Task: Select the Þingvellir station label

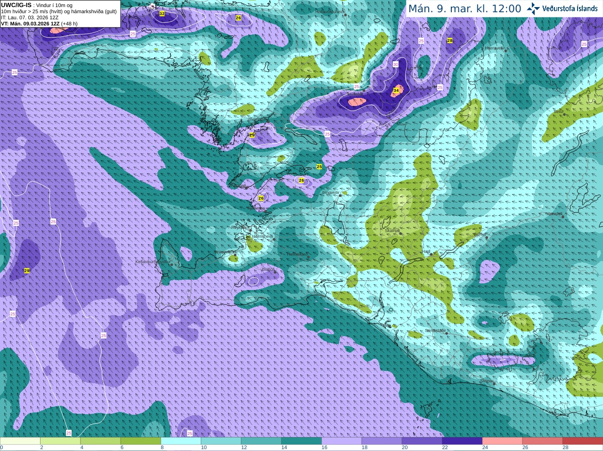Action: point(331,193)
